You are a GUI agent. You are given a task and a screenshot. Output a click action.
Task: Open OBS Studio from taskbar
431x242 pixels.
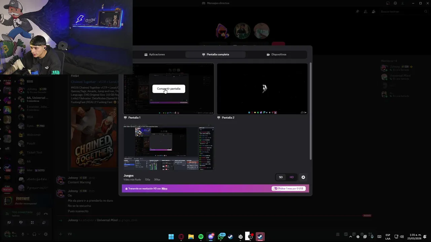(250, 237)
